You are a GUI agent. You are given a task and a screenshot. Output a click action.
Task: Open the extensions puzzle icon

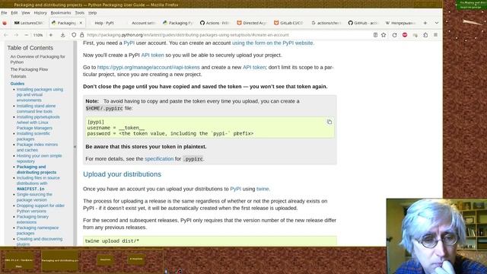(x=425, y=35)
